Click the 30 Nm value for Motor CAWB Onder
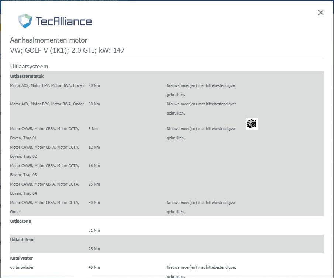The height and width of the screenshot is (278, 334). click(x=94, y=203)
